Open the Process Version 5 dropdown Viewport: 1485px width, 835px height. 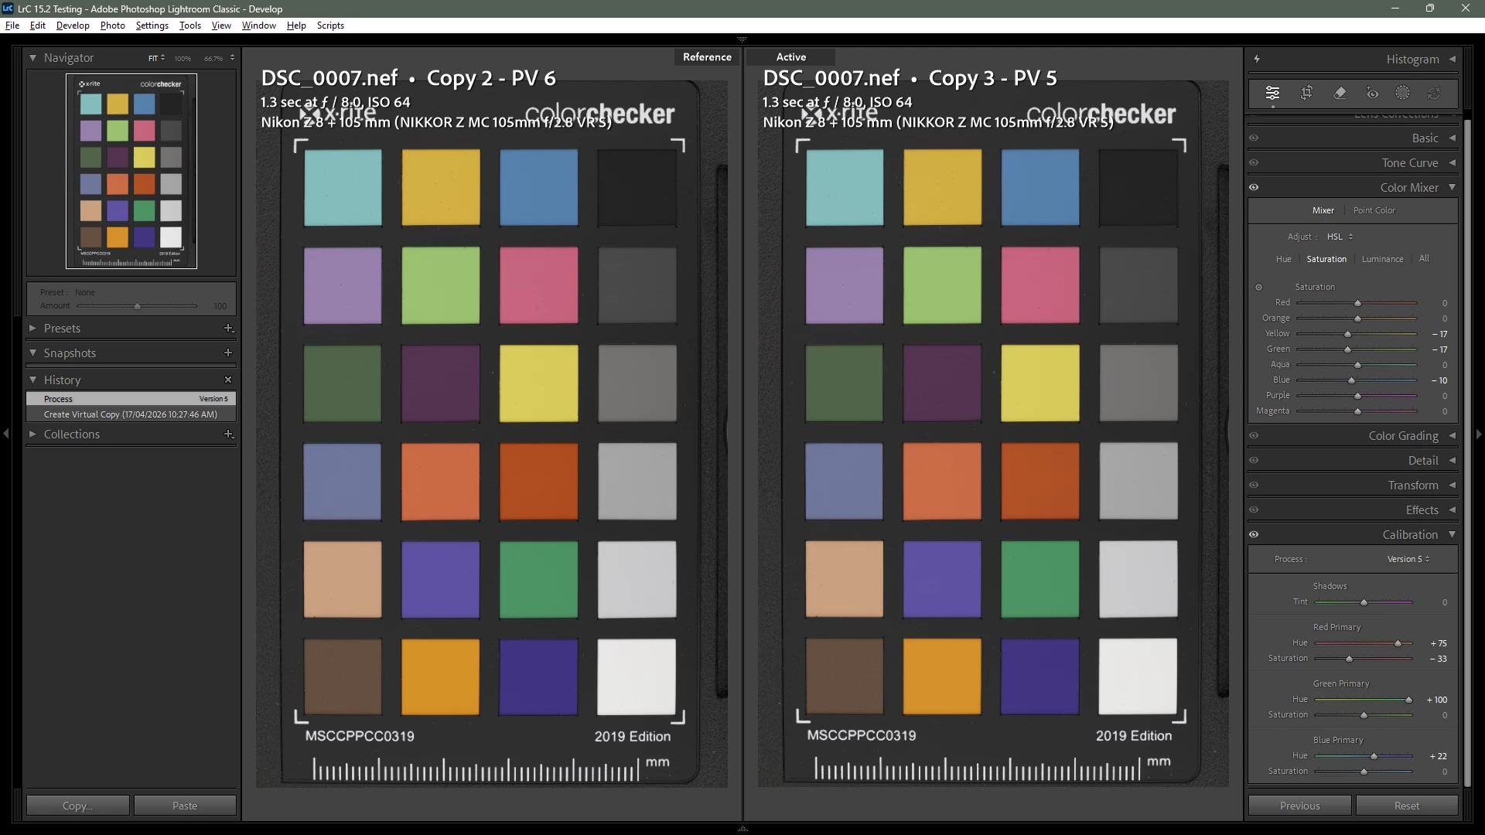pos(1408,559)
